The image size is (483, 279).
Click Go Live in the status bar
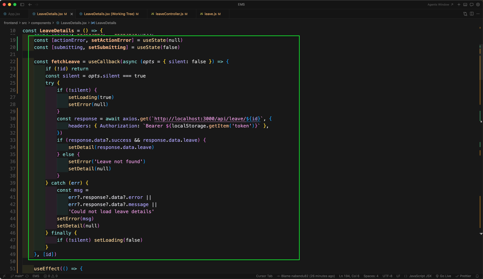443,276
